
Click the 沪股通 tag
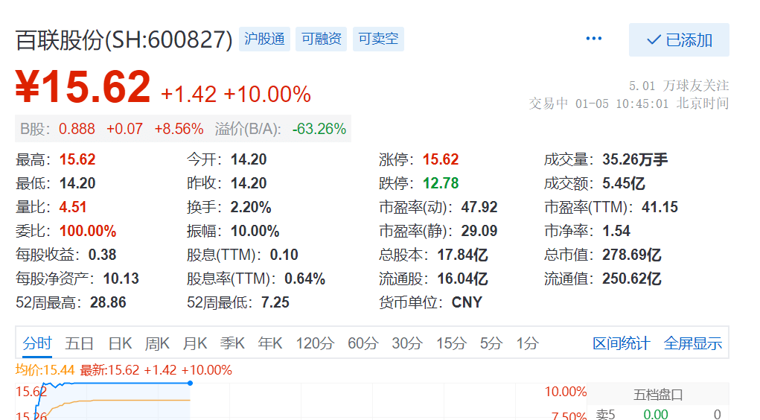265,39
